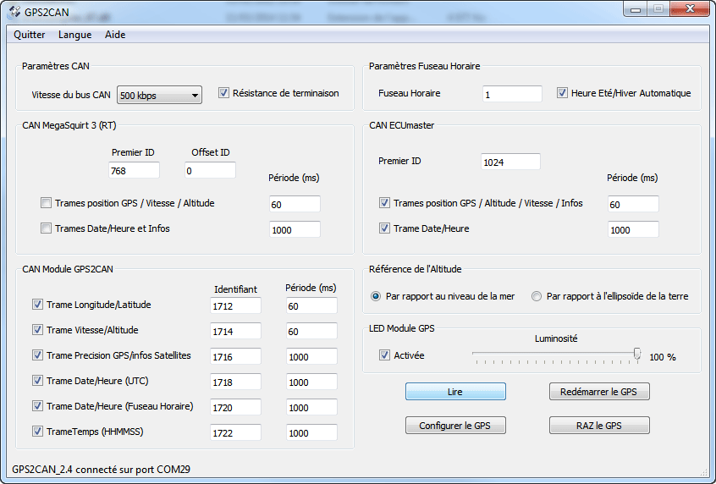This screenshot has width=716, height=484.
Task: Focus the ECUmaster Premier ID field
Action: point(510,162)
